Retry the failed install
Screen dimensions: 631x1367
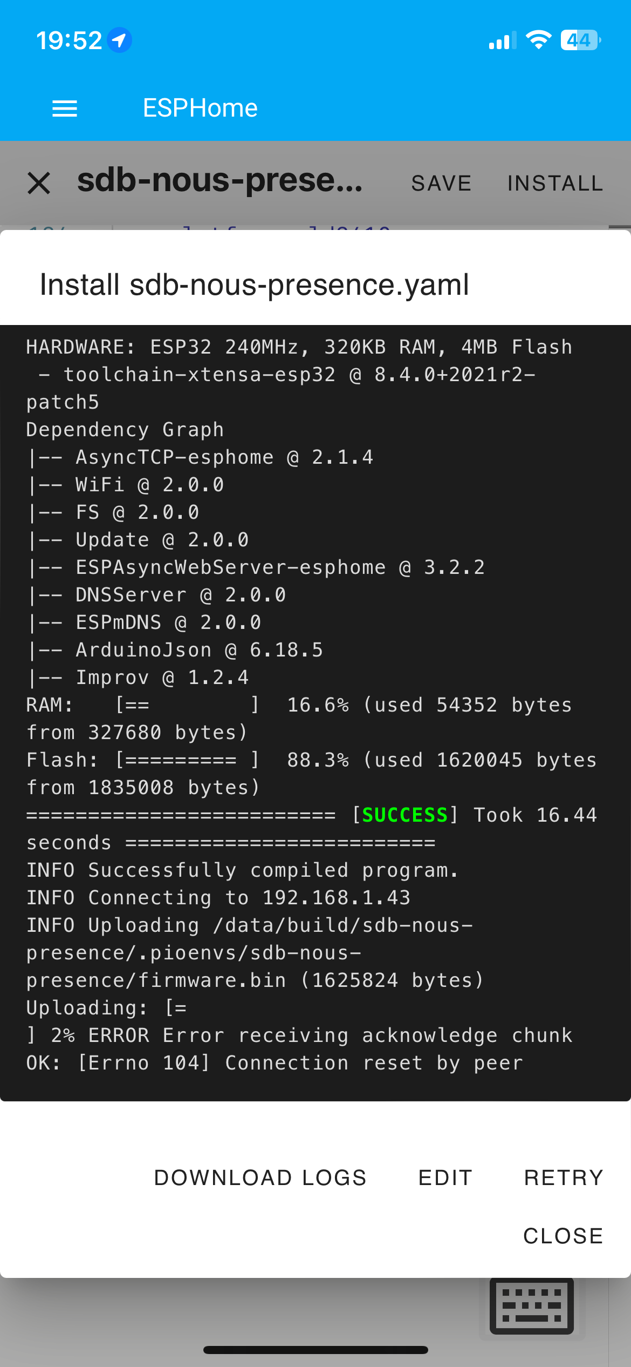click(564, 1177)
